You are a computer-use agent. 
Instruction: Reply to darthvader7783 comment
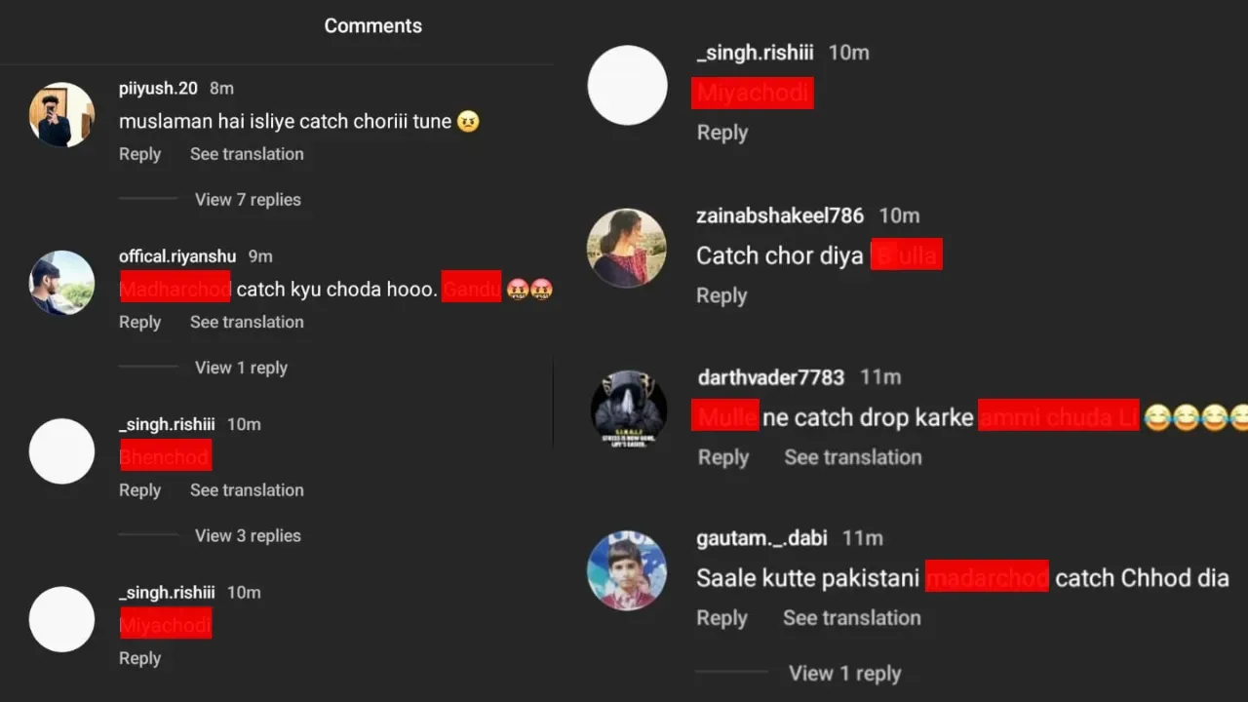pyautogui.click(x=723, y=457)
